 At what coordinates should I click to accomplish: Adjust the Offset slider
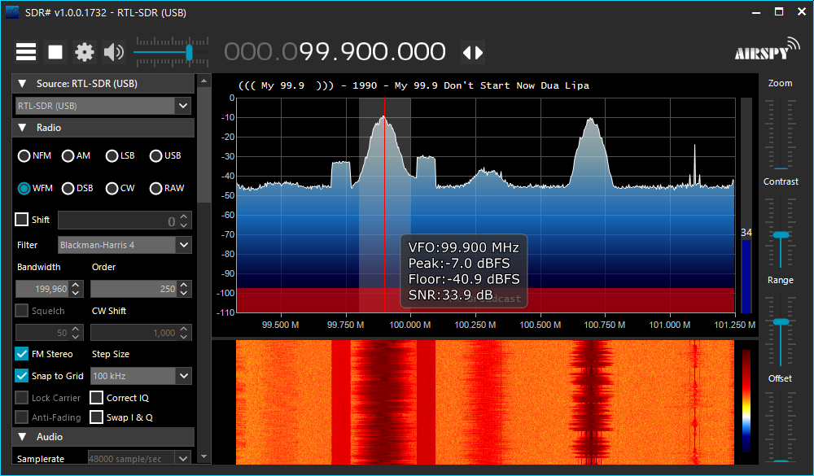781,461
